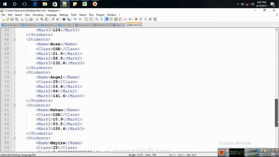Open the Run menu
The height and width of the screenshot is (157, 279).
click(91, 15)
